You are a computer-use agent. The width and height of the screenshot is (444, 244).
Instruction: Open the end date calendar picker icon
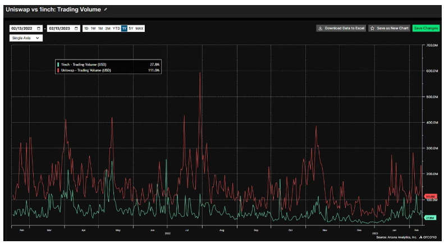point(76,28)
